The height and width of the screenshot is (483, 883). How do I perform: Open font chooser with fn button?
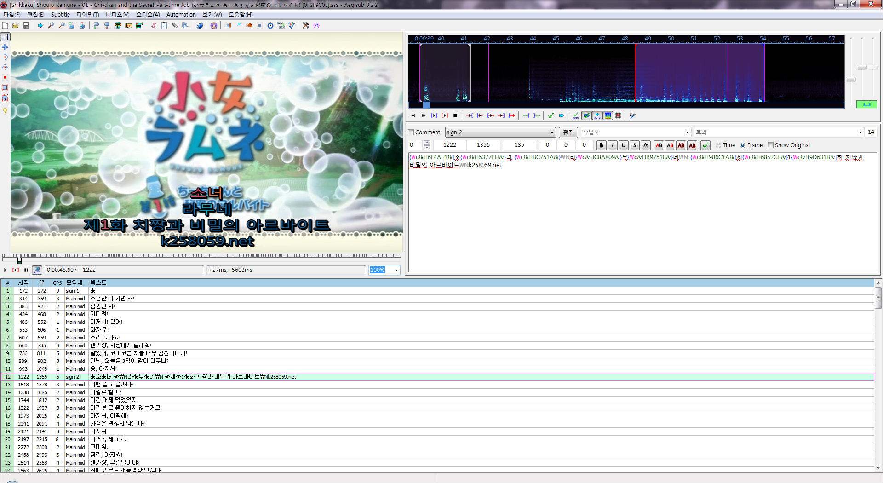pyautogui.click(x=646, y=145)
